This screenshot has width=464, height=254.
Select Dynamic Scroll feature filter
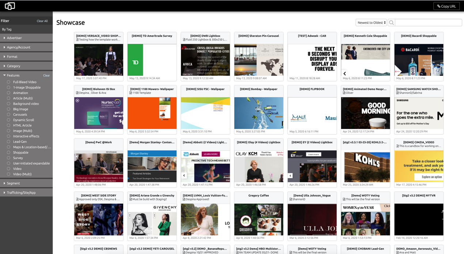pos(8,120)
